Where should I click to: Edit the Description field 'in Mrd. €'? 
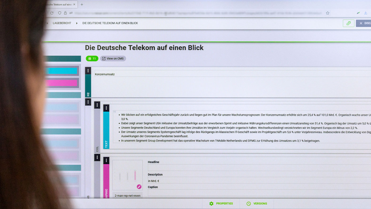click(259, 181)
